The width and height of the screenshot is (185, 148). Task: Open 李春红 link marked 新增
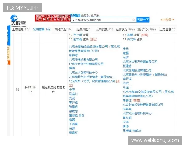point(127,101)
